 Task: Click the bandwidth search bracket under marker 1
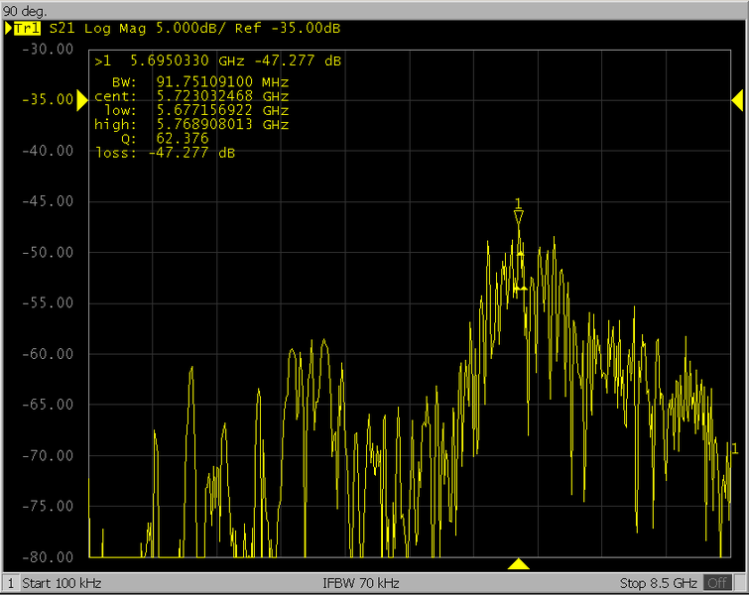[x=519, y=273]
